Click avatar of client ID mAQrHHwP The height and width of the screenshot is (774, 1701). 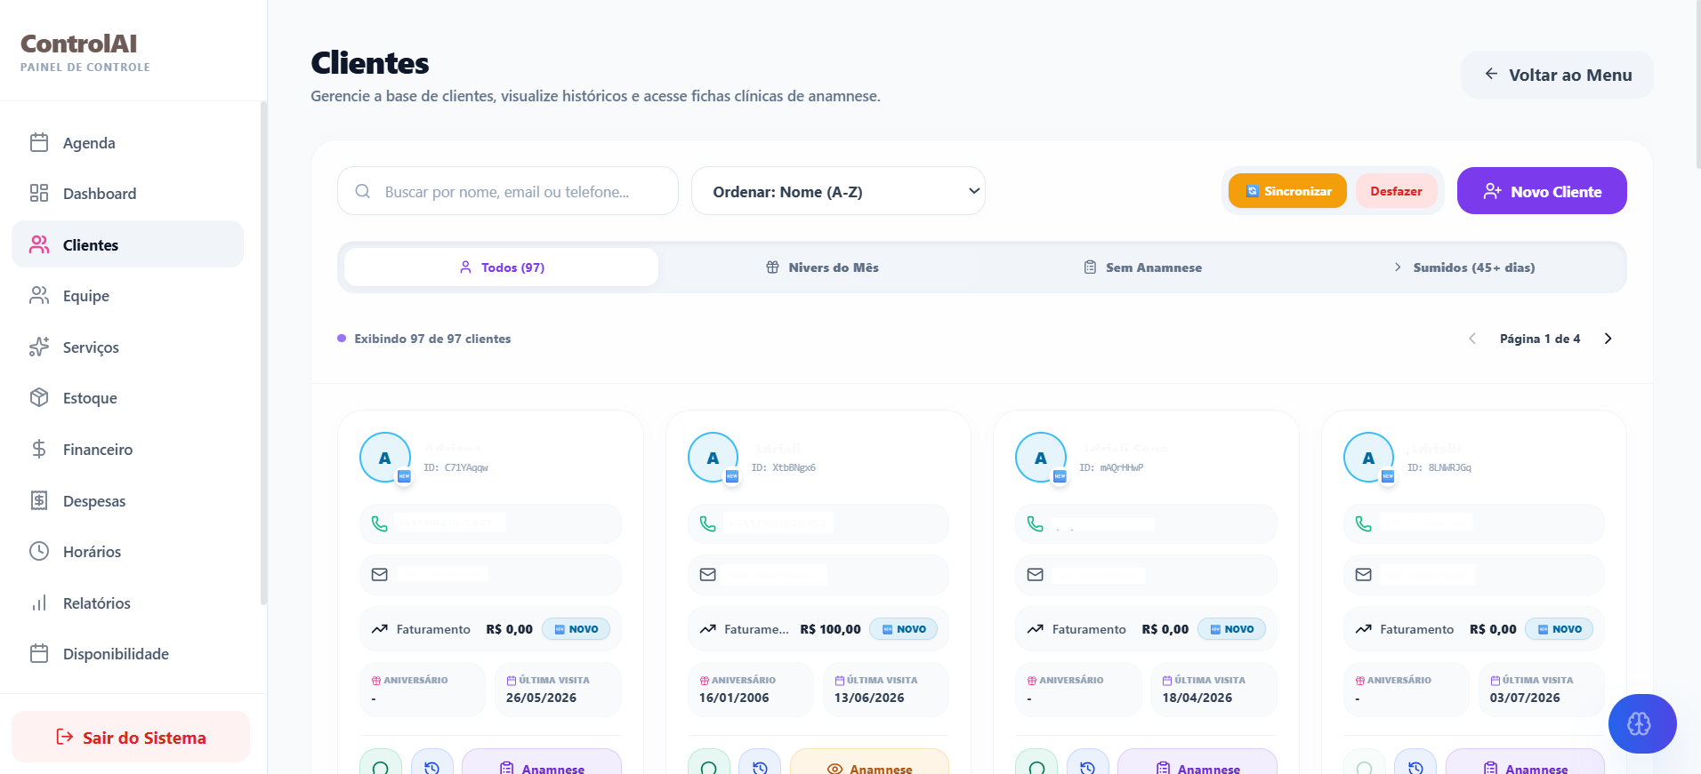pyautogui.click(x=1041, y=458)
